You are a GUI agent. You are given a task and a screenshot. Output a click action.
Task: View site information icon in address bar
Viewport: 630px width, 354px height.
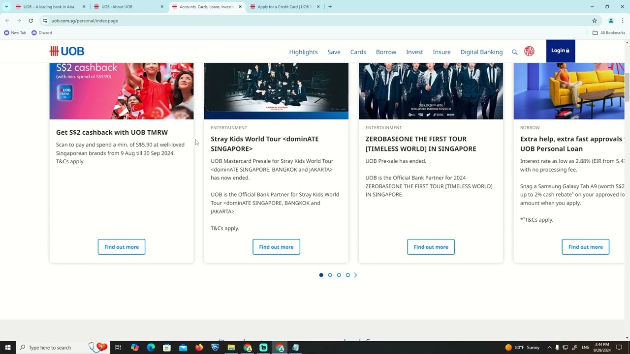click(x=45, y=21)
